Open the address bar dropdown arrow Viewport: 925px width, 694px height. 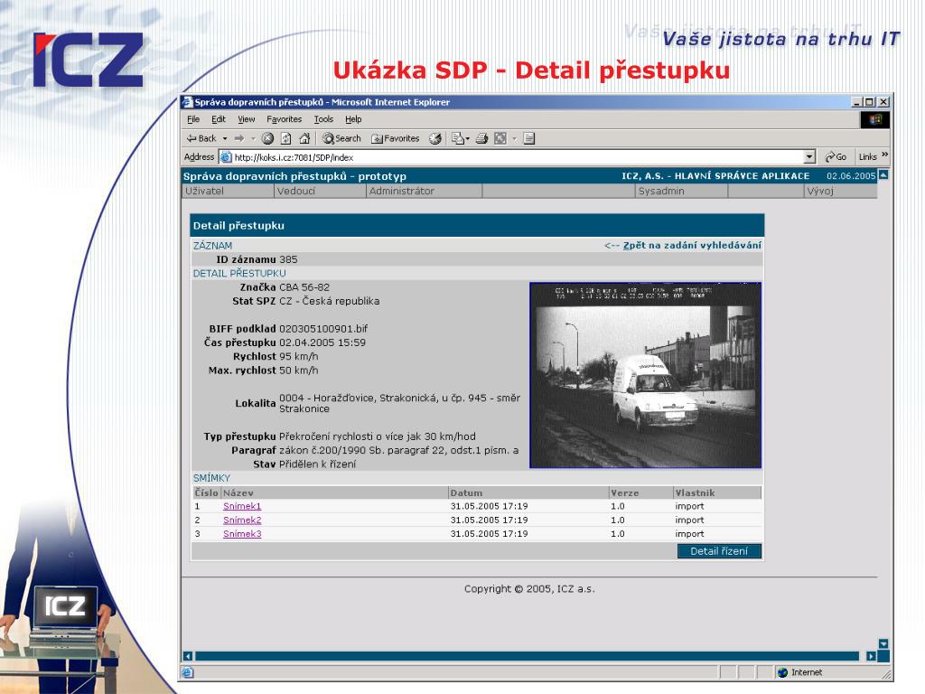[x=810, y=157]
